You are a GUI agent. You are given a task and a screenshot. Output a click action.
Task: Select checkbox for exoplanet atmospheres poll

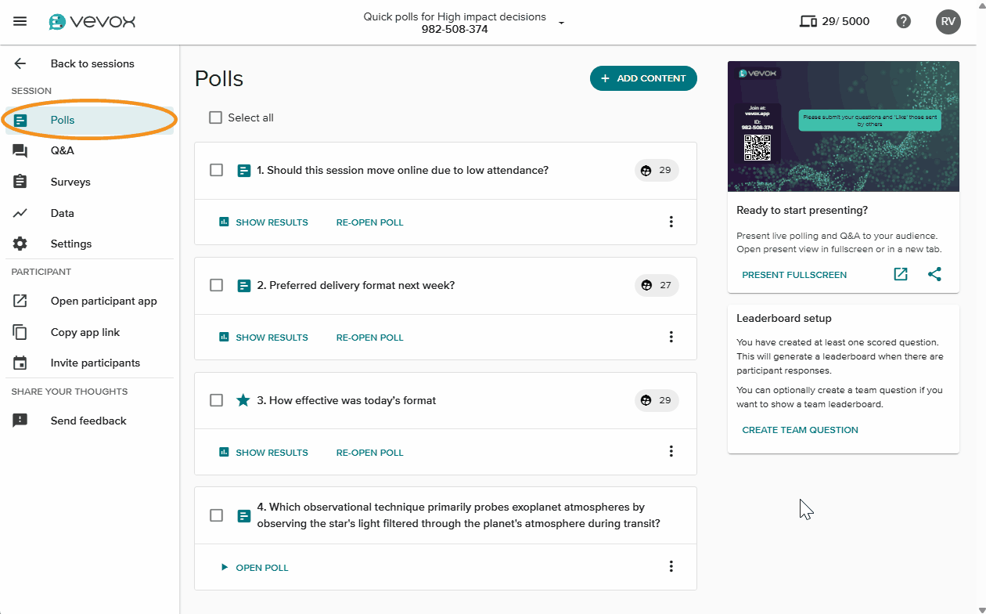click(x=217, y=515)
